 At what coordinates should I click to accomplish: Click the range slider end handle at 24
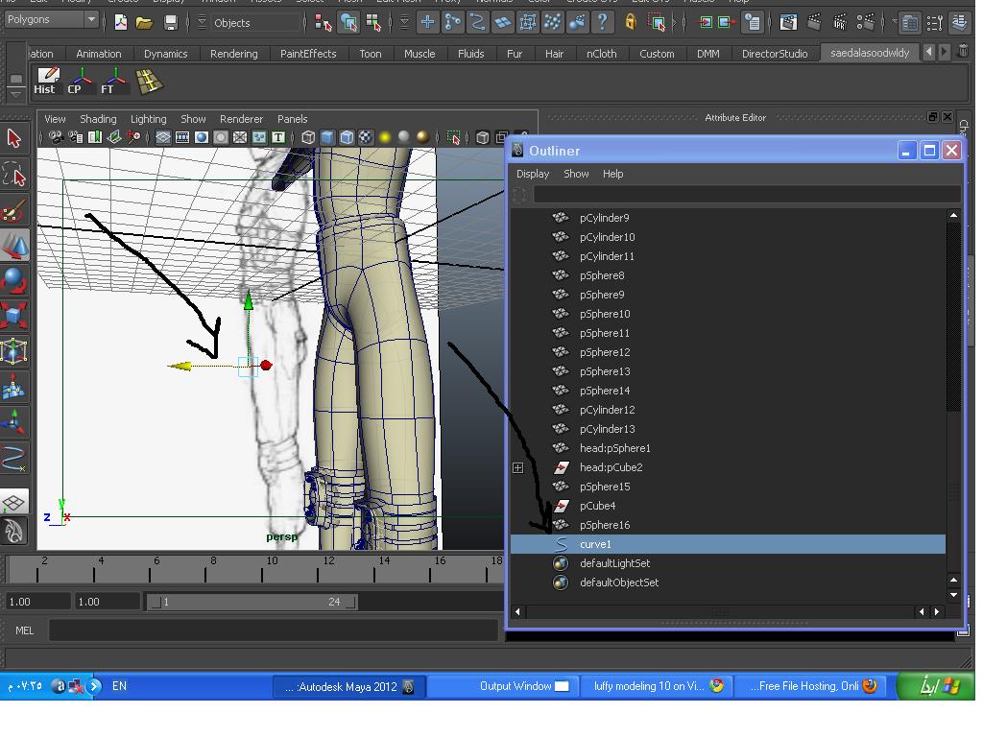[350, 603]
